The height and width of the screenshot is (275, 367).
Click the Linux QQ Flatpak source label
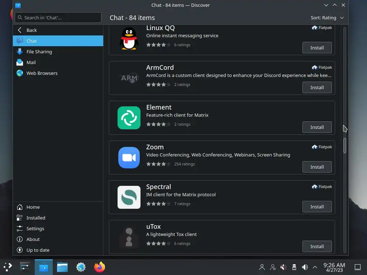[x=322, y=28]
